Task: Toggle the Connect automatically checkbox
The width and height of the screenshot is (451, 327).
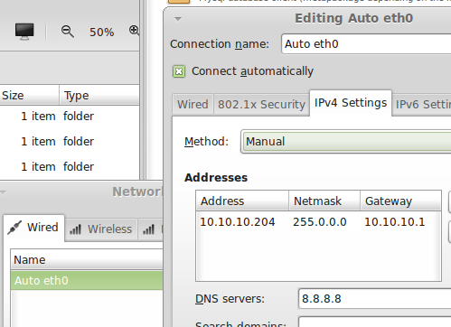Action: [179, 71]
